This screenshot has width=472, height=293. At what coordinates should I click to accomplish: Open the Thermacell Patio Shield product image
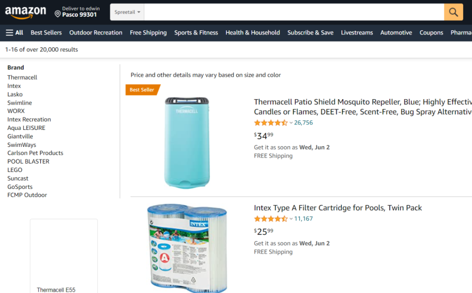[187, 143]
